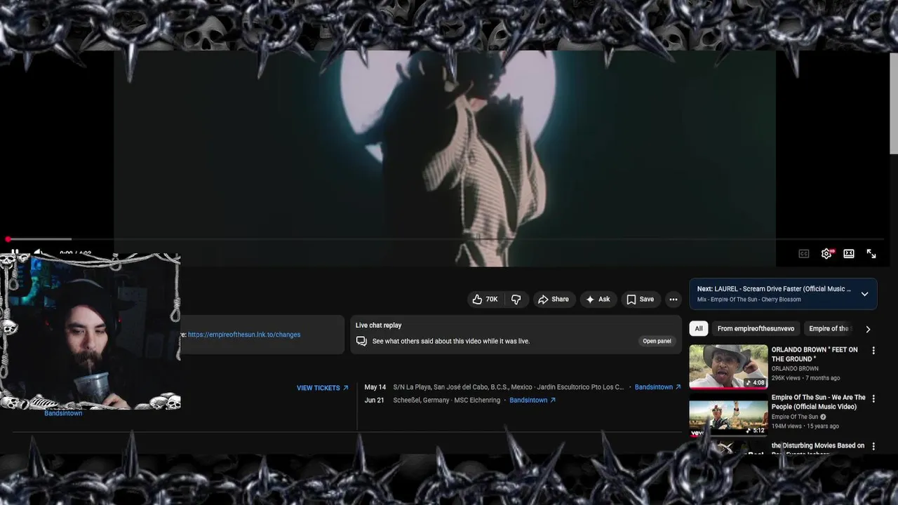Enter fullscreen mode
The width and height of the screenshot is (898, 505).
pos(871,254)
